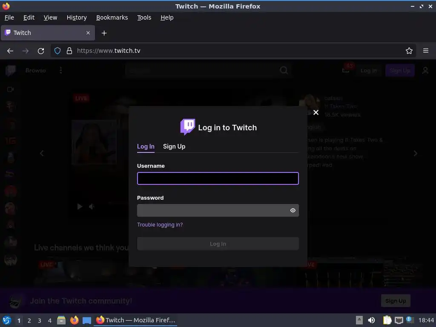The image size is (436, 327).
Task: Focus the Username input field
Action: coord(218,178)
